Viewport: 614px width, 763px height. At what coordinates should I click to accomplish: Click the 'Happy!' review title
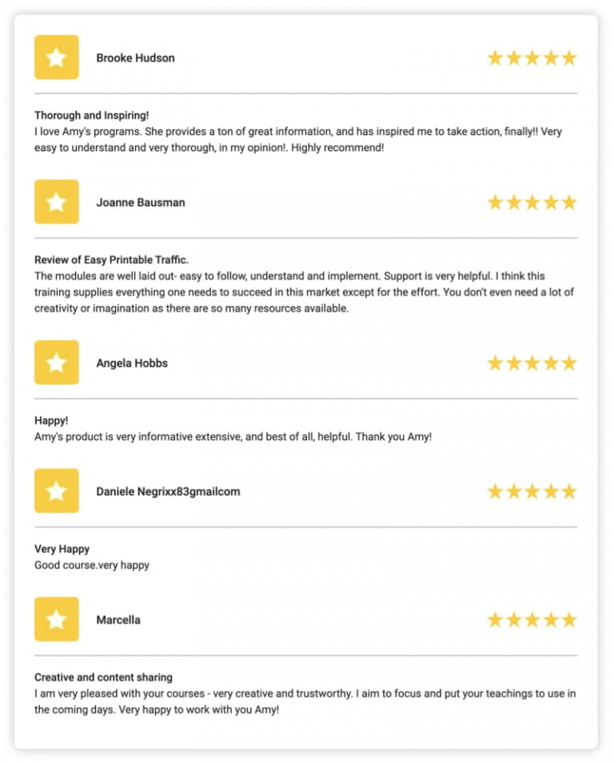point(51,420)
